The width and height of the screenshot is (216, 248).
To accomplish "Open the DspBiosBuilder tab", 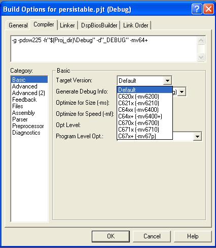I will (99, 25).
